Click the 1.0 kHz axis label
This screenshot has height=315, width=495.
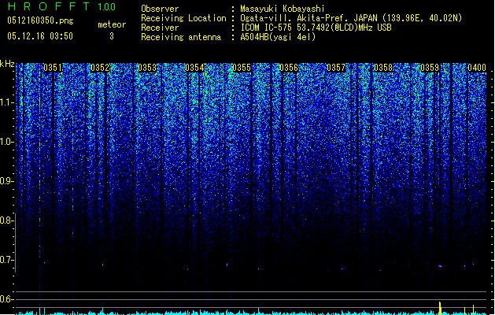7,142
